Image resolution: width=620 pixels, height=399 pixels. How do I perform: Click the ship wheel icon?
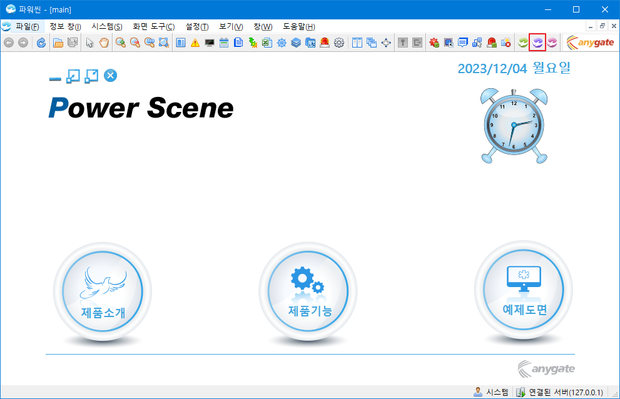coord(282,43)
